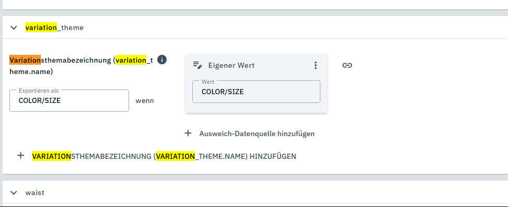
Task: Select the Eigener Wert card heading
Action: [231, 65]
